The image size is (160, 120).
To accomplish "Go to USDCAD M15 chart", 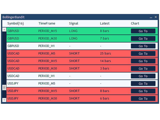I will [143, 61].
